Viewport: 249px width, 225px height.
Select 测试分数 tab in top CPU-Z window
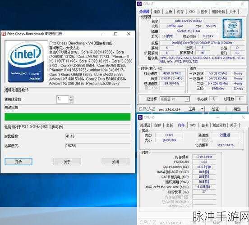219,12
